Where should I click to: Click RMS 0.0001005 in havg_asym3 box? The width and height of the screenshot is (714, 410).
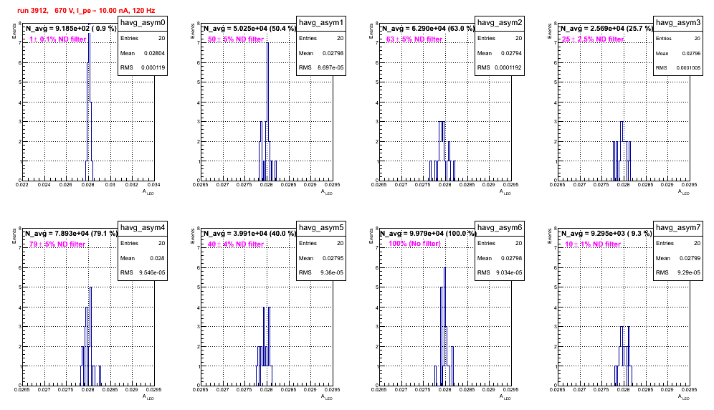click(x=678, y=68)
